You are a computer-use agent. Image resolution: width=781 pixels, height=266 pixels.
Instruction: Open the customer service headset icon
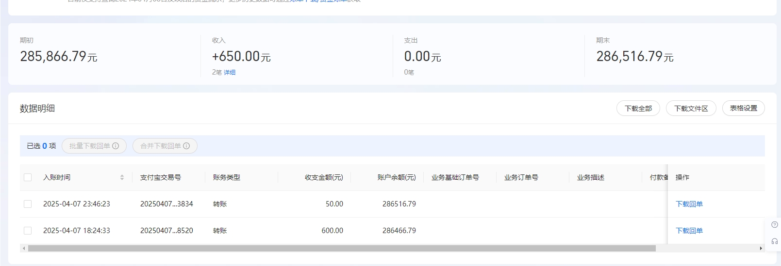775,241
